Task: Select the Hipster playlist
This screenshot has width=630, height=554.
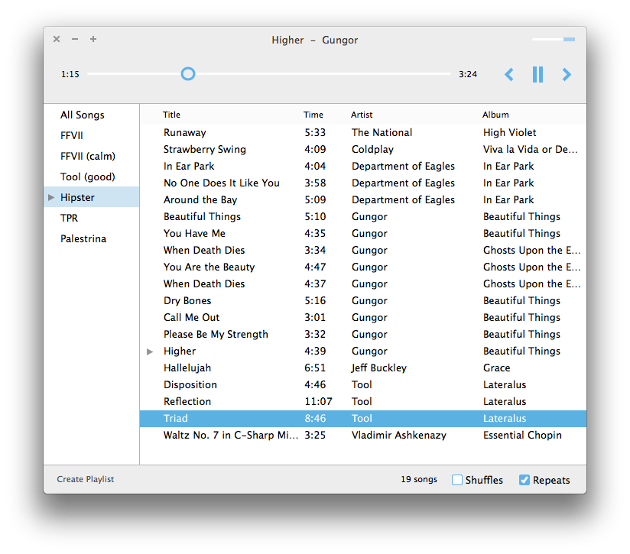Action: click(92, 197)
